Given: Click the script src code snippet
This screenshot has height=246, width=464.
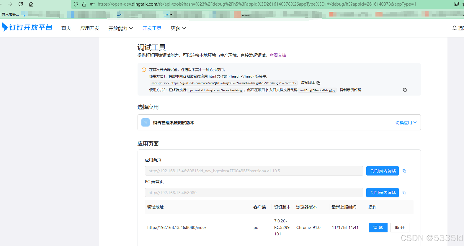Looking at the screenshot, I should click(224, 83).
